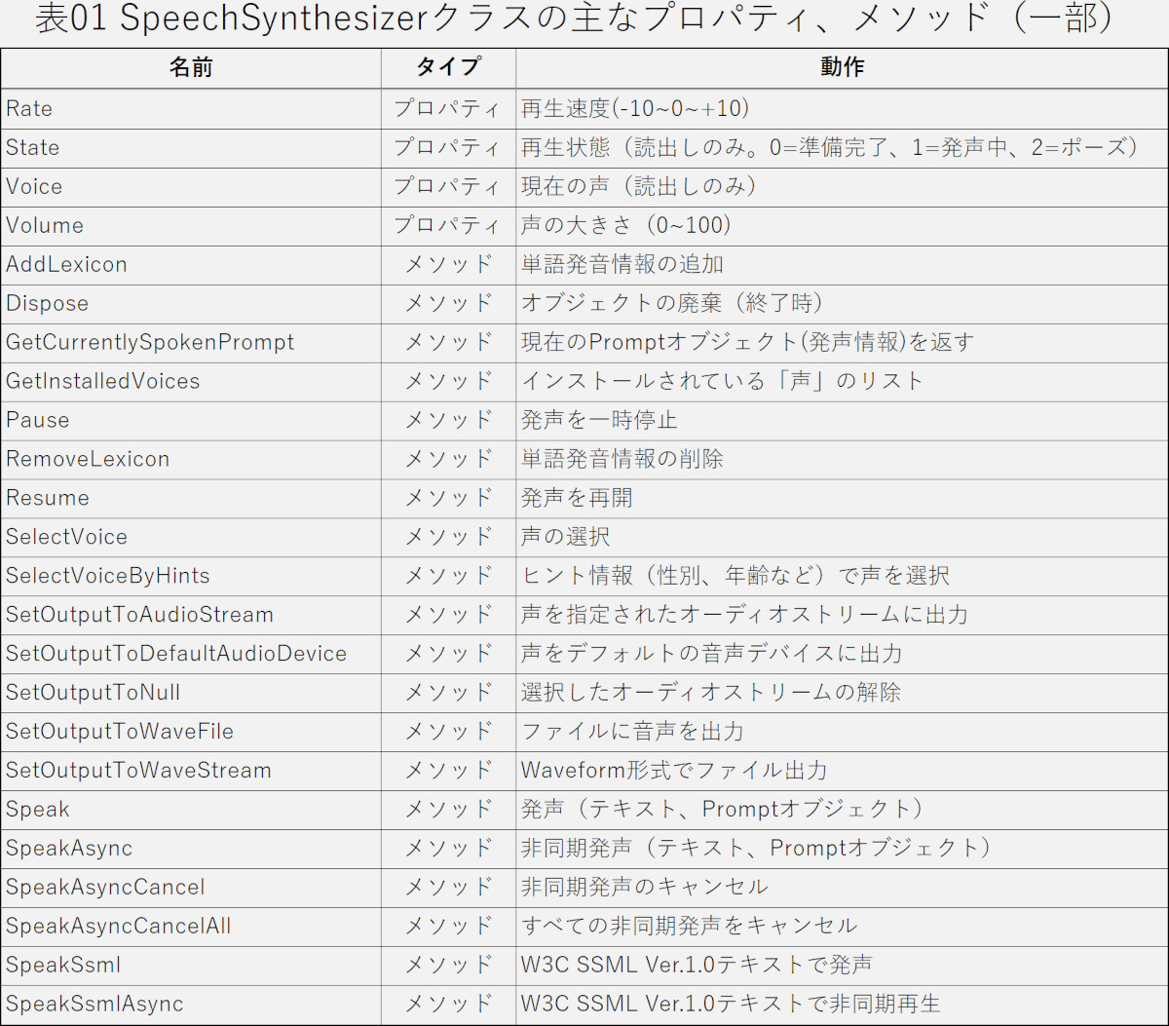This screenshot has width=1169, height=1026.
Task: Click the 'SelectVoice' name cell
Action: [x=191, y=537]
